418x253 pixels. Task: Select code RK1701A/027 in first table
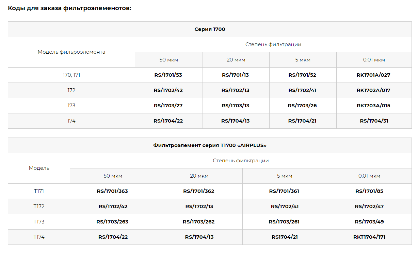tap(373, 75)
